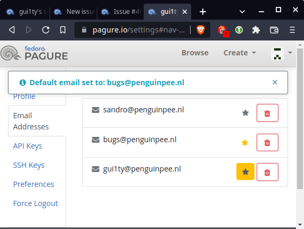Click the browser extensions puzzle icon
This screenshot has width=304, height=229.
pyautogui.click(x=256, y=30)
